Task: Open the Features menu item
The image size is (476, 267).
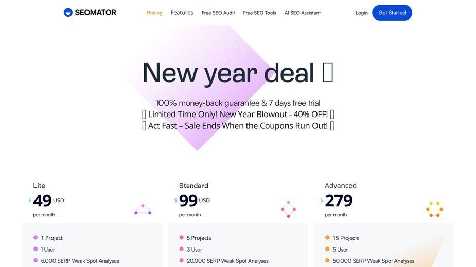Action: (x=182, y=13)
